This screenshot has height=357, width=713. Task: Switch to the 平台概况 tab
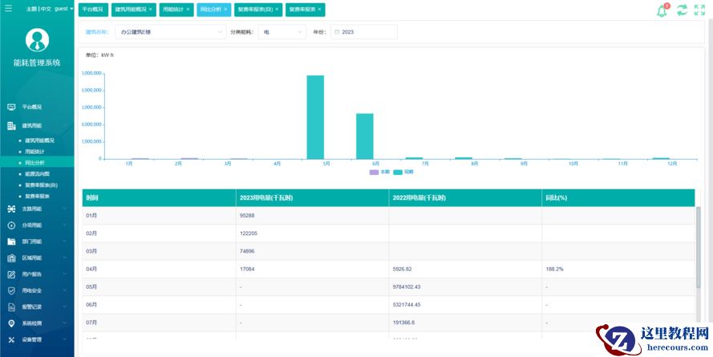pos(92,10)
